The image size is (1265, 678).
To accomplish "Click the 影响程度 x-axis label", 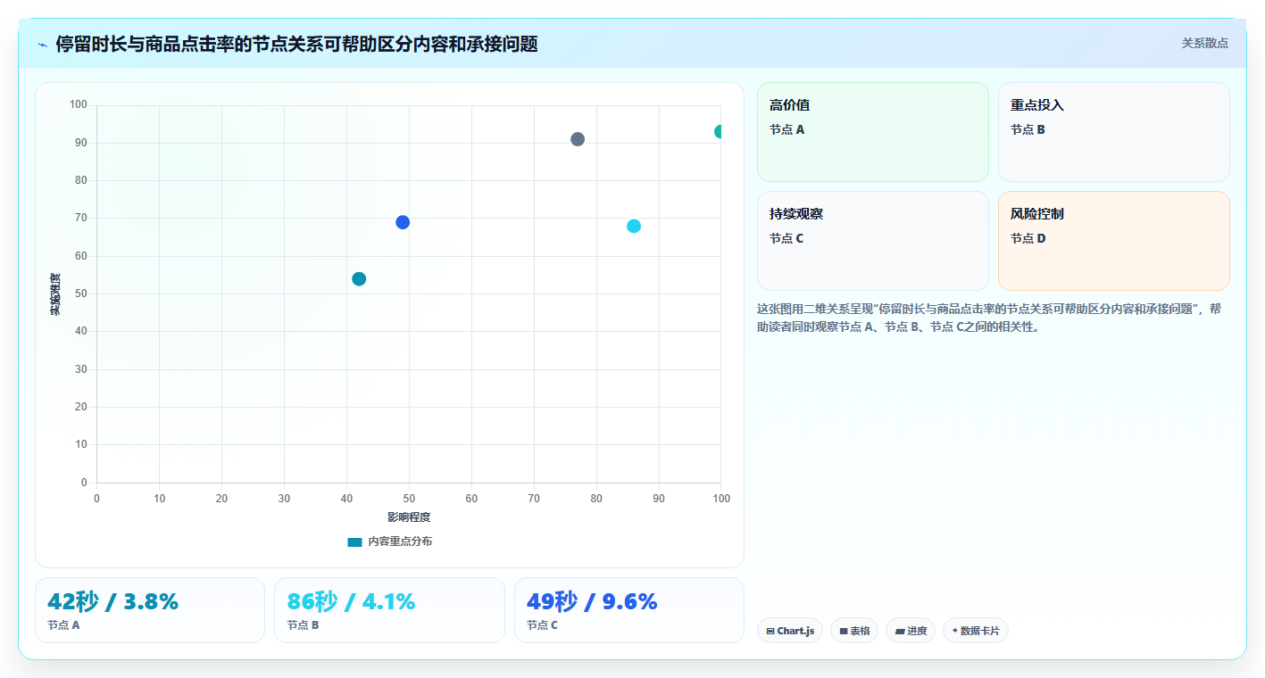I will pos(409,517).
